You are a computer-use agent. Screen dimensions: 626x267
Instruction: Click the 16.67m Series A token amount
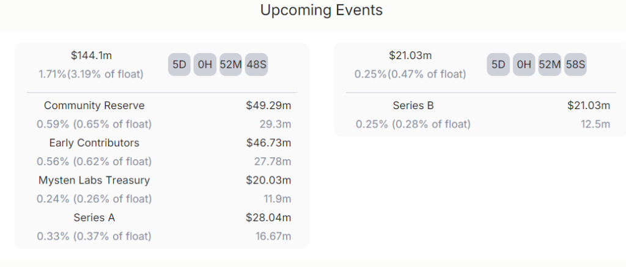pyautogui.click(x=273, y=236)
